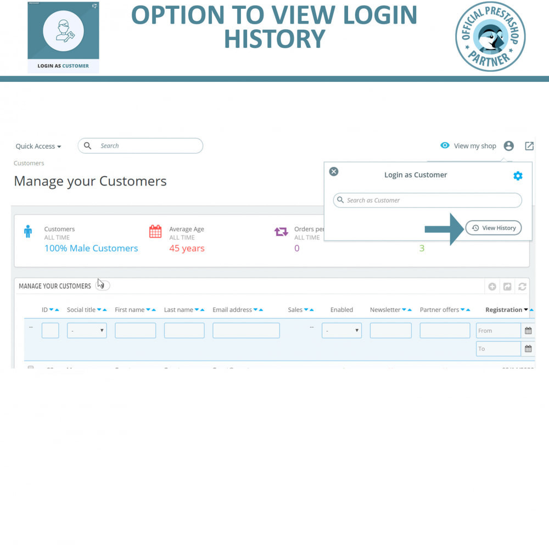549x549 pixels.
Task: Click inside the Search as Customer field
Action: (x=427, y=200)
